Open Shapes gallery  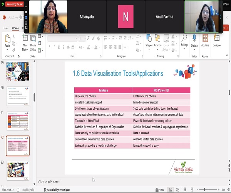click(x=149, y=42)
